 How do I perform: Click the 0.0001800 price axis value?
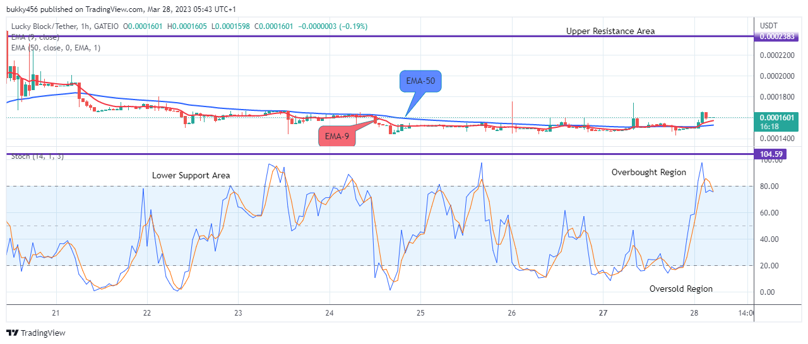[x=778, y=96]
